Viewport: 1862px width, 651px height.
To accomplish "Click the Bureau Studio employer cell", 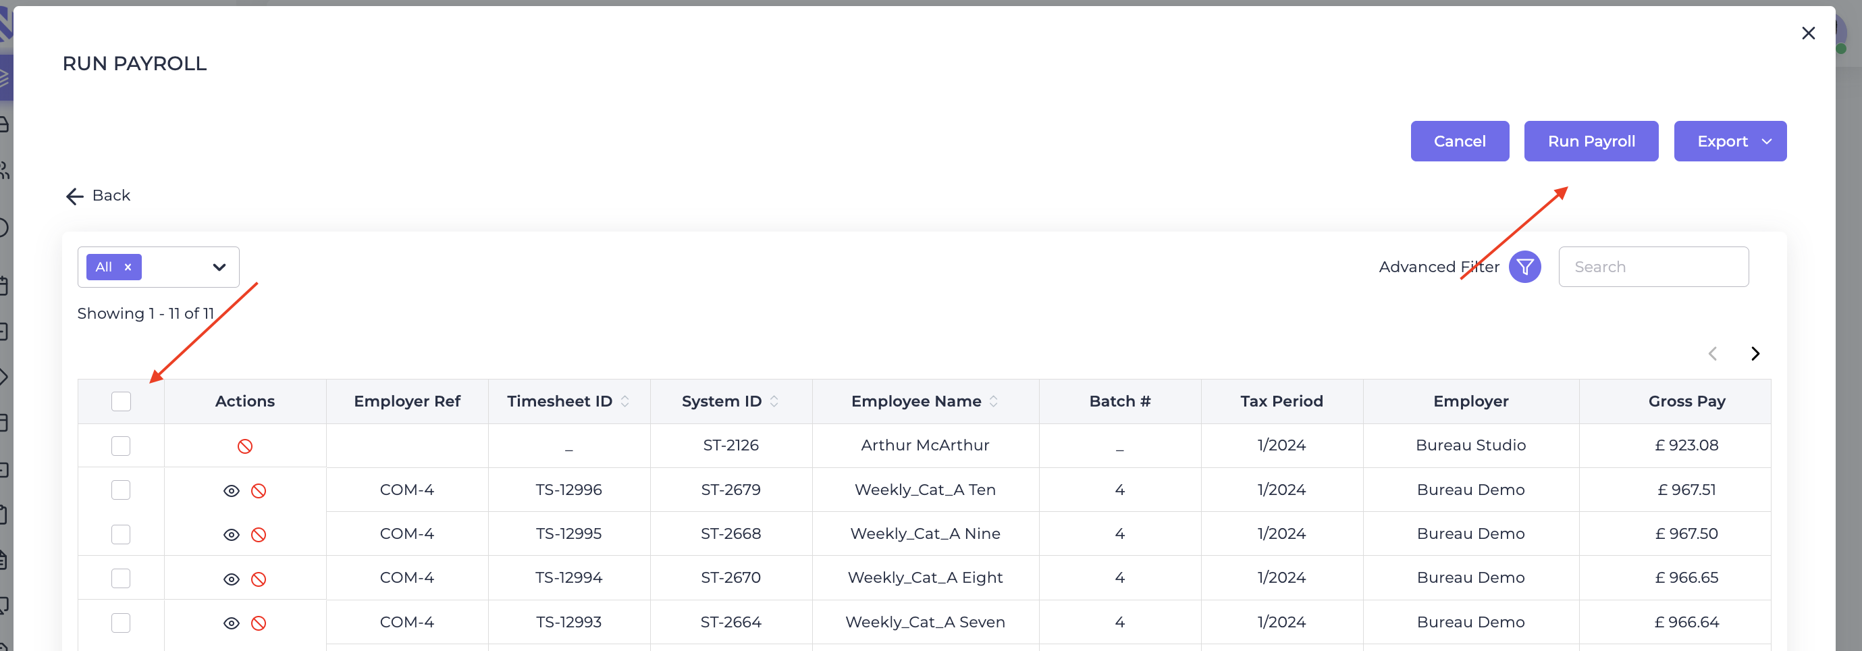I will tap(1470, 446).
